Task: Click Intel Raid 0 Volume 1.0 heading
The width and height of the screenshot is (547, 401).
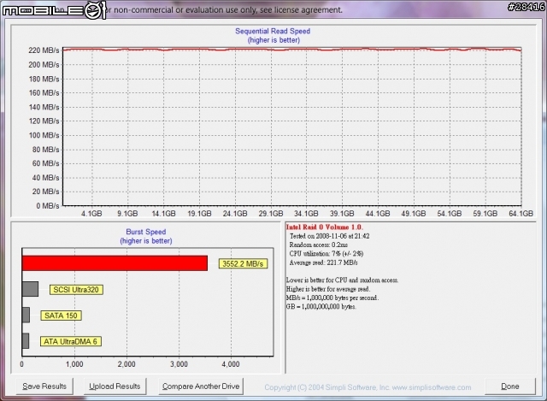Action: tap(325, 227)
